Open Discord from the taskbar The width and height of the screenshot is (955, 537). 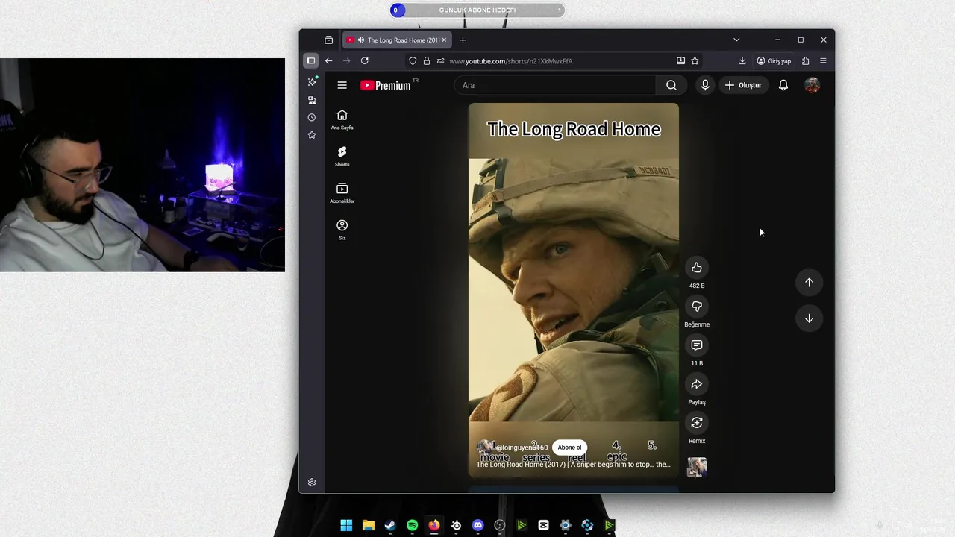[478, 525]
